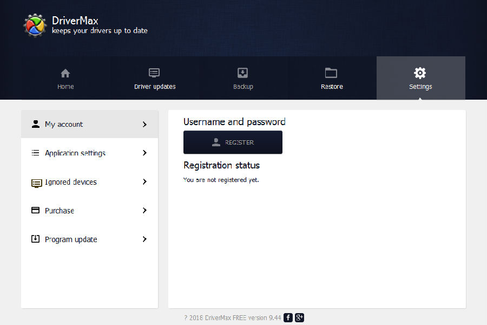Screen dimensions: 487x325
Task: Click the DriverMax title text
Action: point(75,21)
